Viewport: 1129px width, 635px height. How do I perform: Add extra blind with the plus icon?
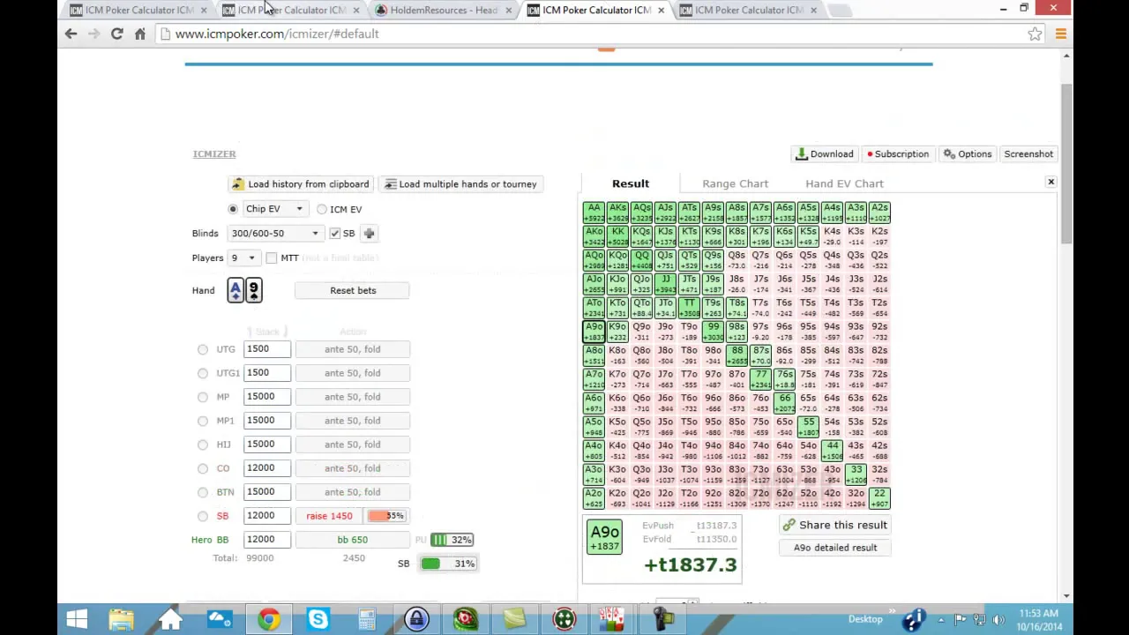[369, 233]
